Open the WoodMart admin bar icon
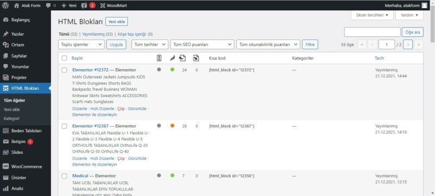This screenshot has width=435, height=196. click(102, 5)
